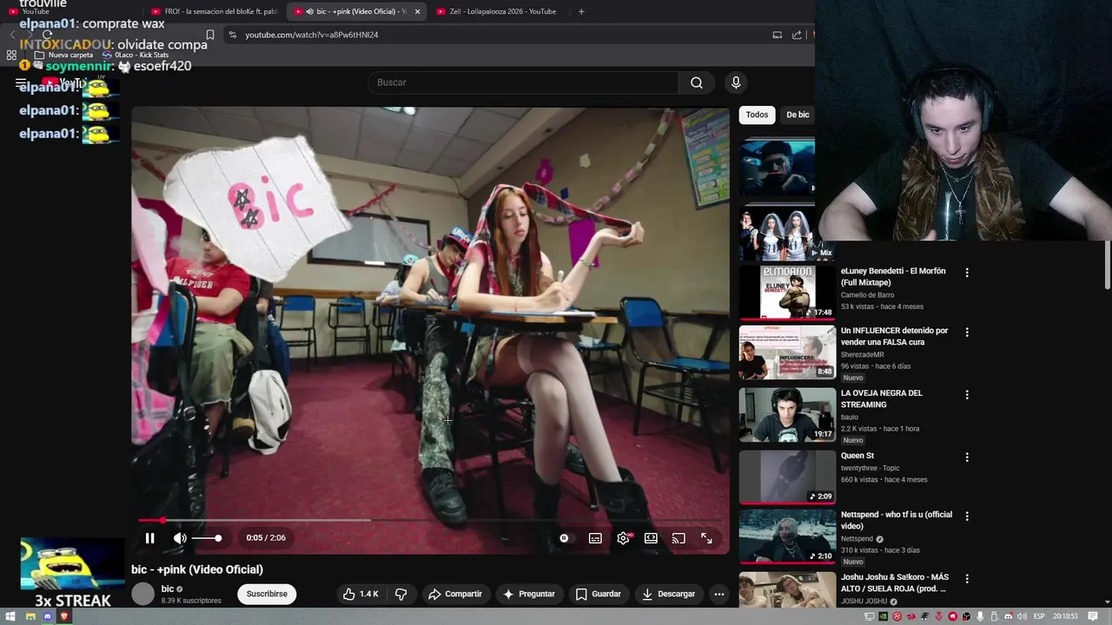Image resolution: width=1112 pixels, height=625 pixels.
Task: Dislike the video
Action: 400,594
